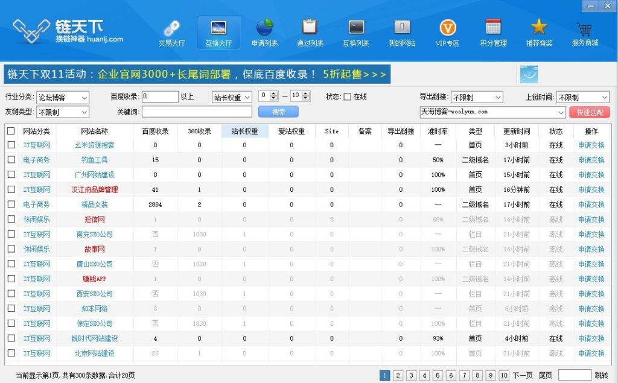
Task: Check the row for 精品女装
Action: pos(11,204)
